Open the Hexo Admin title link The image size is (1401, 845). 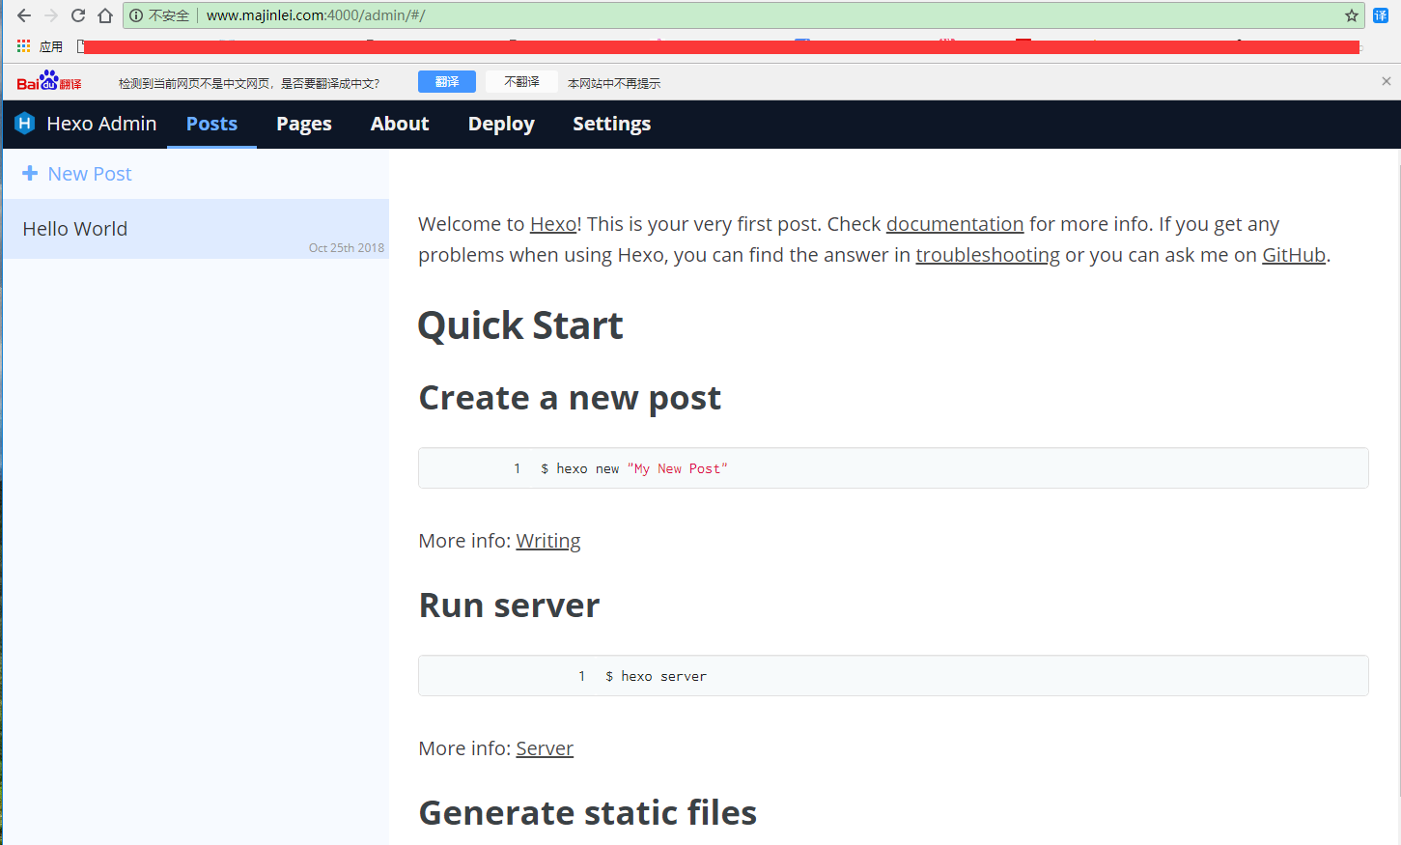pos(101,124)
